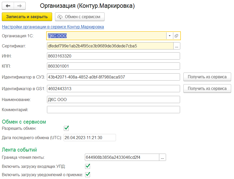Click the empty Комментарий field
This screenshot has height=179, width=234.
[113, 110]
